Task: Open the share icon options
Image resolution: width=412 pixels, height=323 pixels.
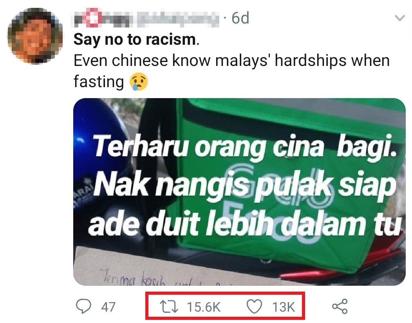Action: point(340,307)
